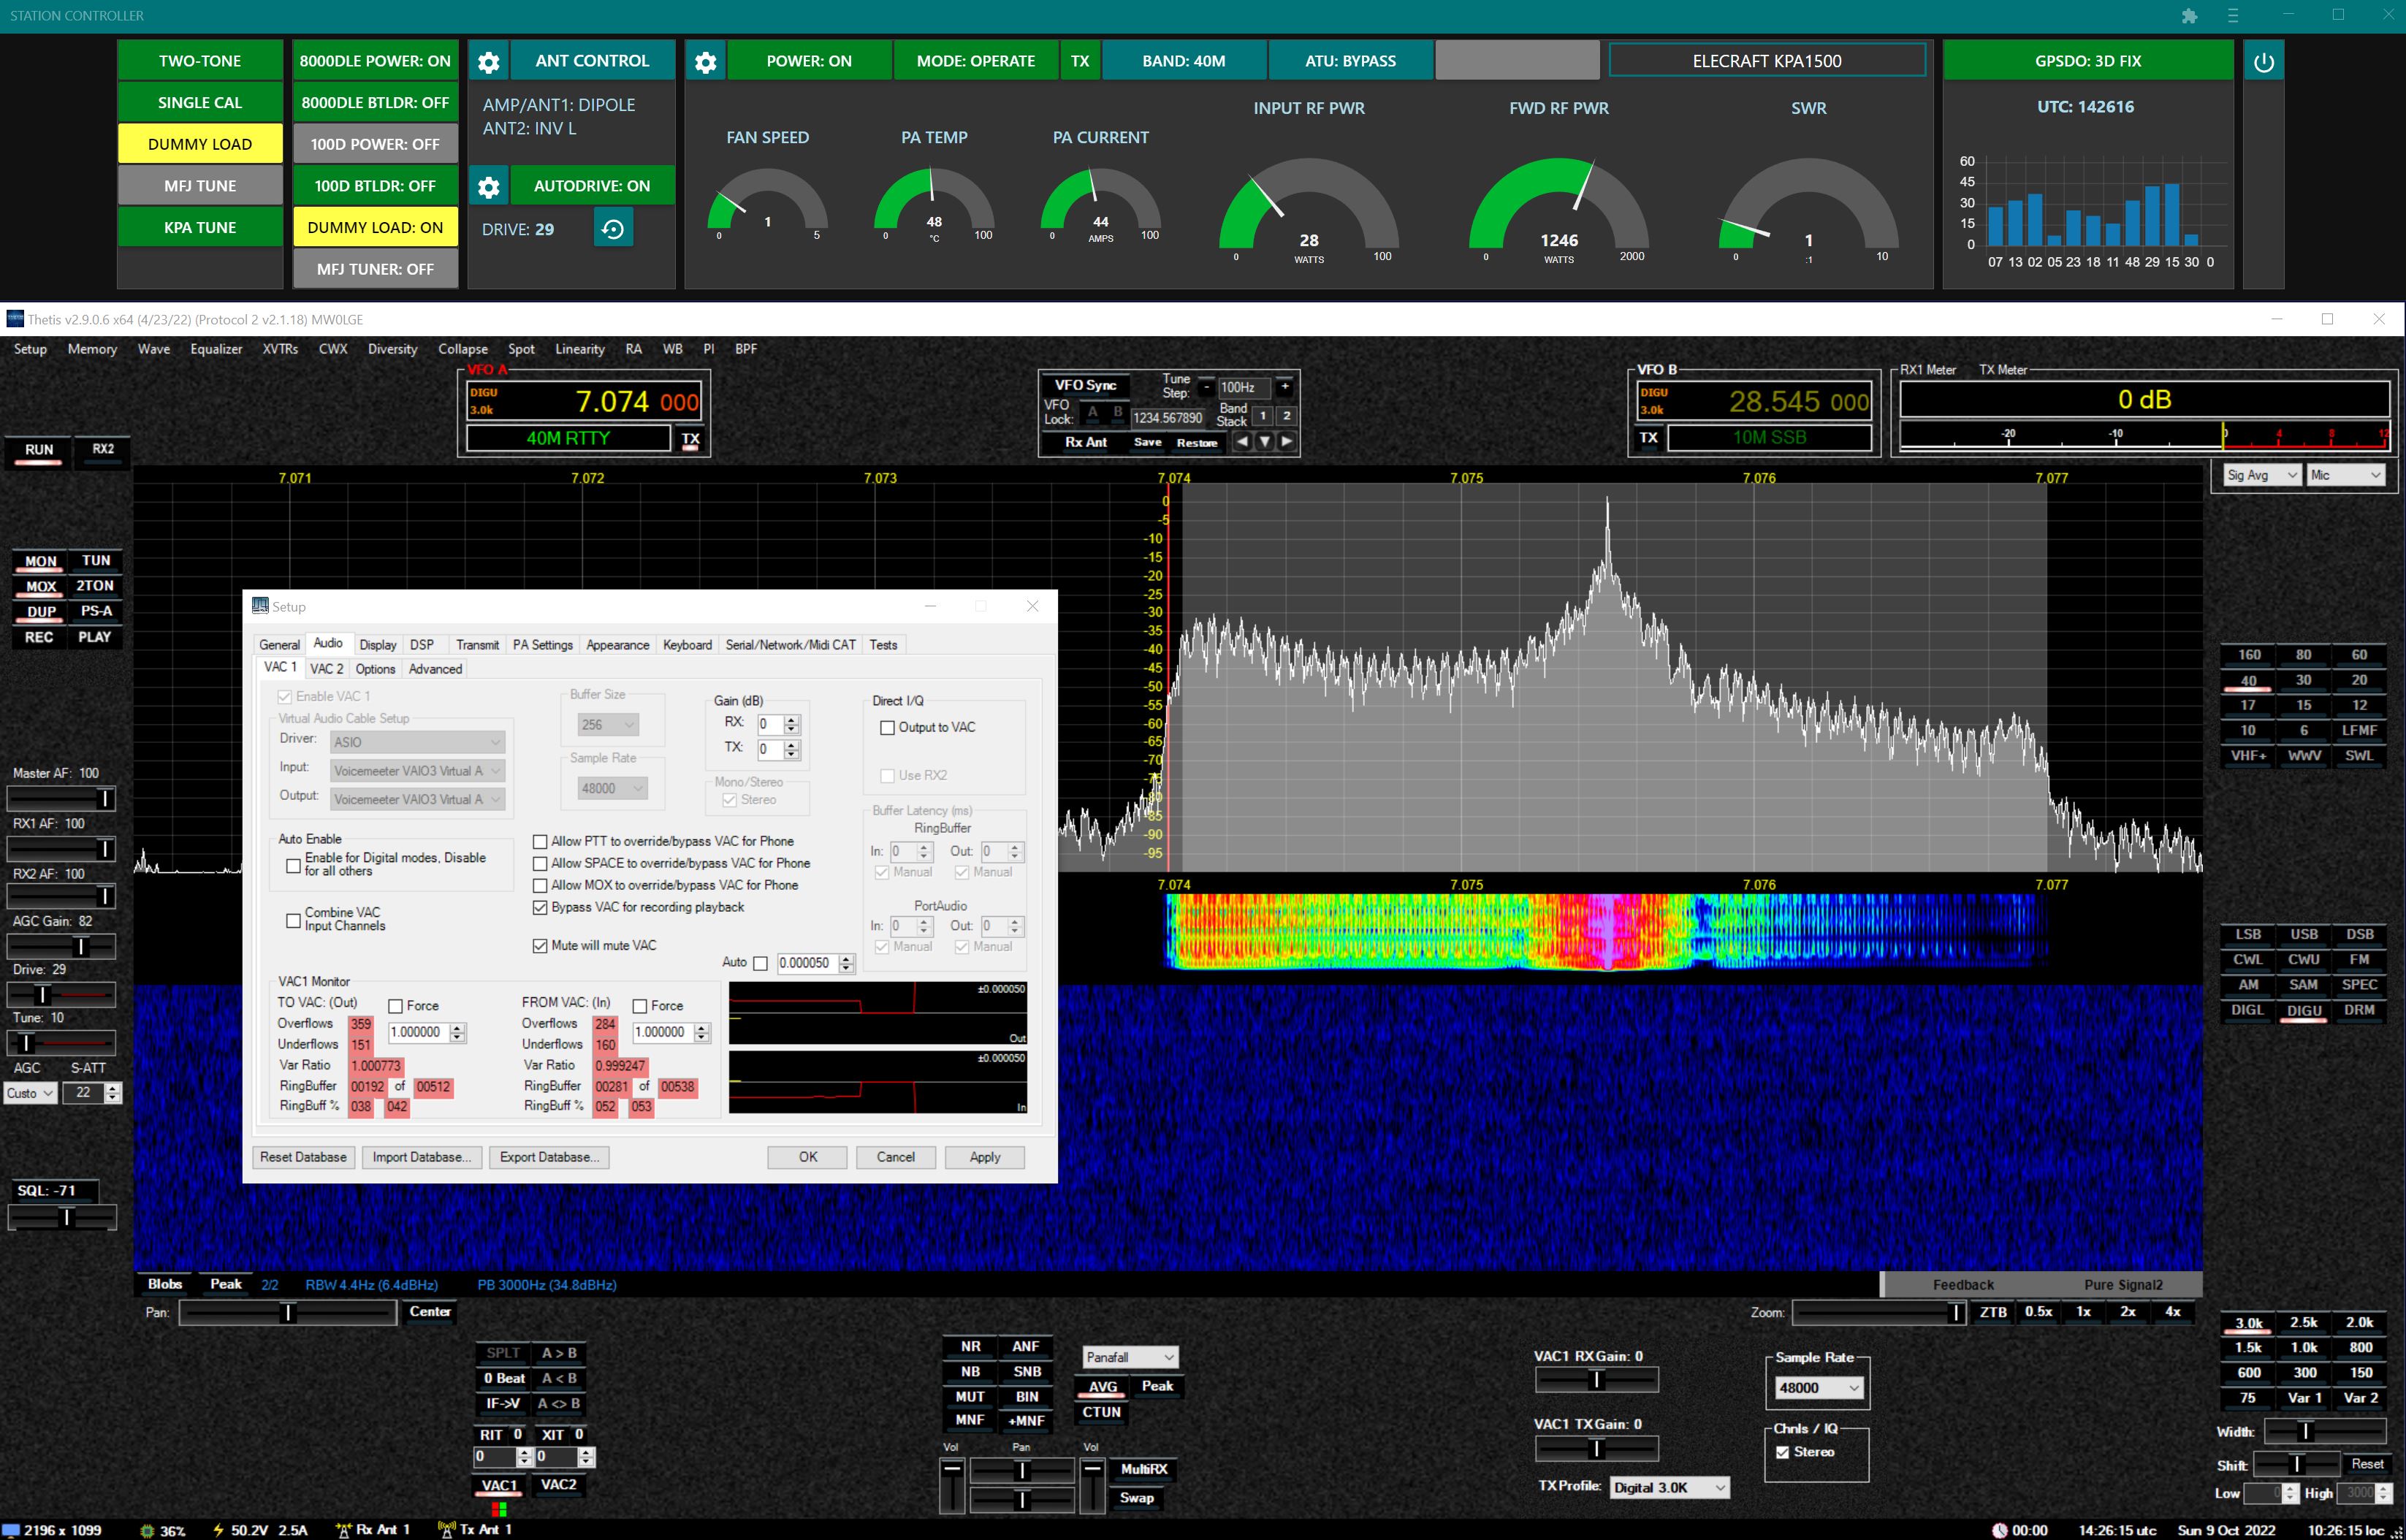Image resolution: width=2406 pixels, height=1540 pixels.
Task: Open AGC Custo mode dropdown
Action: [30, 1093]
